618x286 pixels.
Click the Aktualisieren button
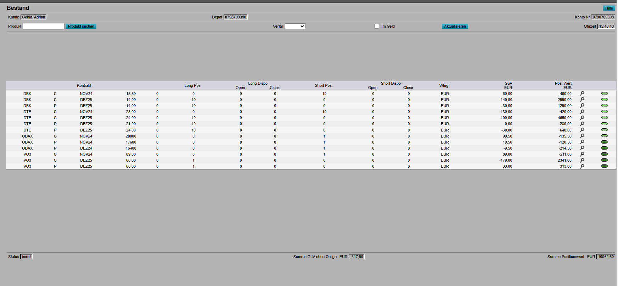[x=455, y=26]
